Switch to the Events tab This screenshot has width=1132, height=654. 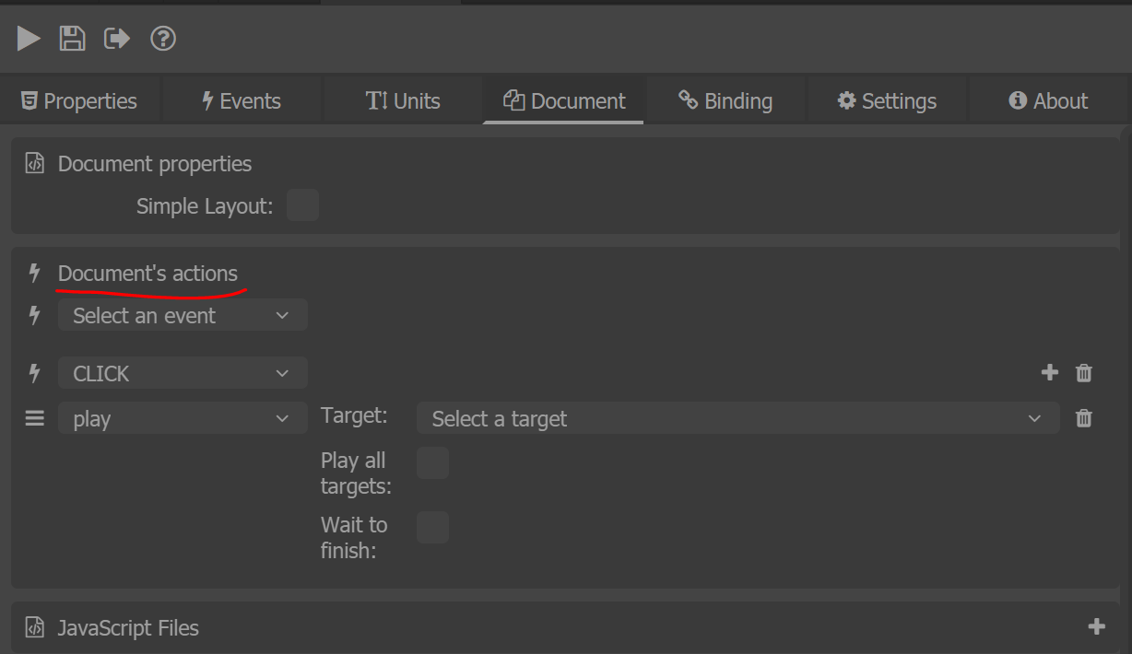[242, 101]
